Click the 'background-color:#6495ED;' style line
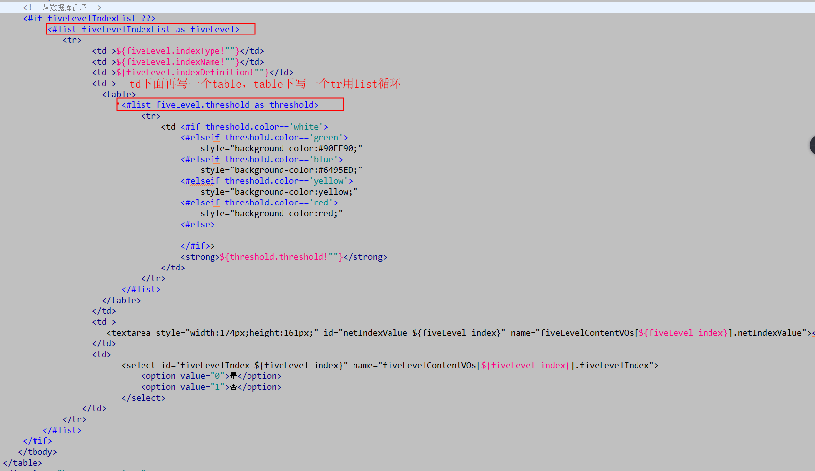815x471 pixels. (x=282, y=170)
